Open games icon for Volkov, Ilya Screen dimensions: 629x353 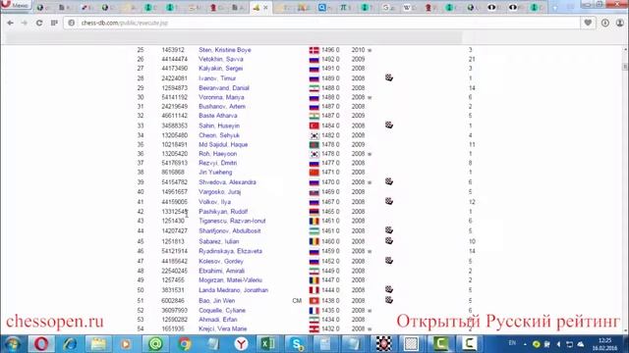[x=389, y=201]
